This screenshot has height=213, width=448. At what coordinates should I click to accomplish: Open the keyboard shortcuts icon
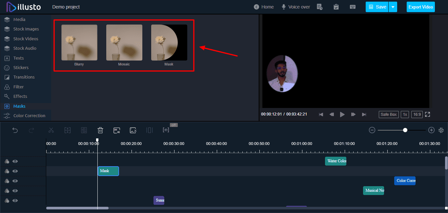(x=353, y=7)
